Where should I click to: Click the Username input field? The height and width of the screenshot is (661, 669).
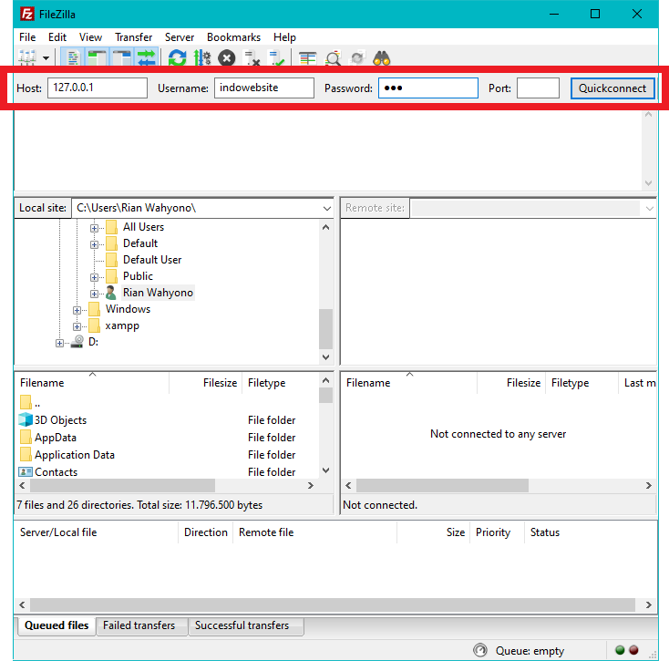point(264,88)
